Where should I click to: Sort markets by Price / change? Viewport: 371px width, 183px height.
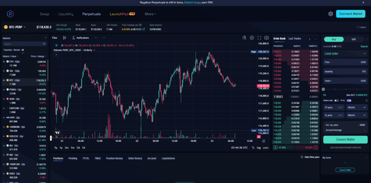(x=39, y=56)
